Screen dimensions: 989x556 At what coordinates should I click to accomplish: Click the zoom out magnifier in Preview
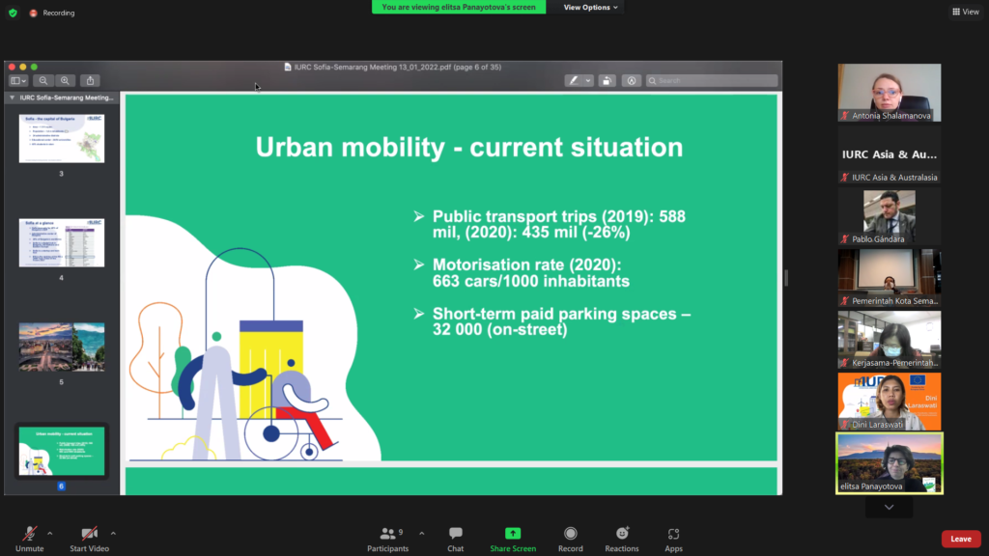tap(43, 81)
